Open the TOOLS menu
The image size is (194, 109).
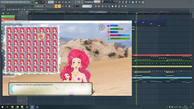click(x=25, y=2)
